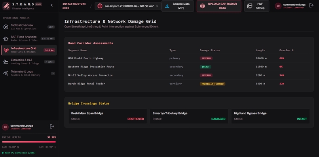Click the compass icon beside Tactical Overview
Viewport: 319px width, 157px height.
(6, 27)
